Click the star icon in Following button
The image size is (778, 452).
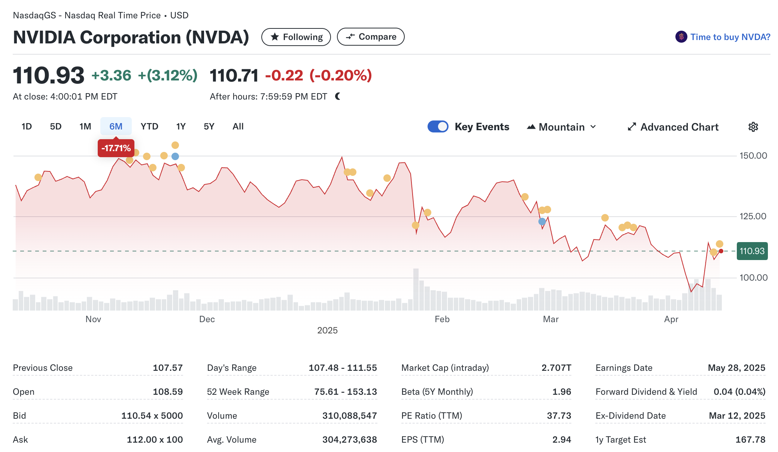(275, 37)
